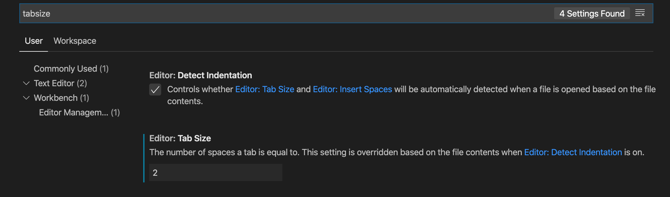670x197 pixels.
Task: Follow the Editor: Tab Size link
Action: click(x=265, y=89)
